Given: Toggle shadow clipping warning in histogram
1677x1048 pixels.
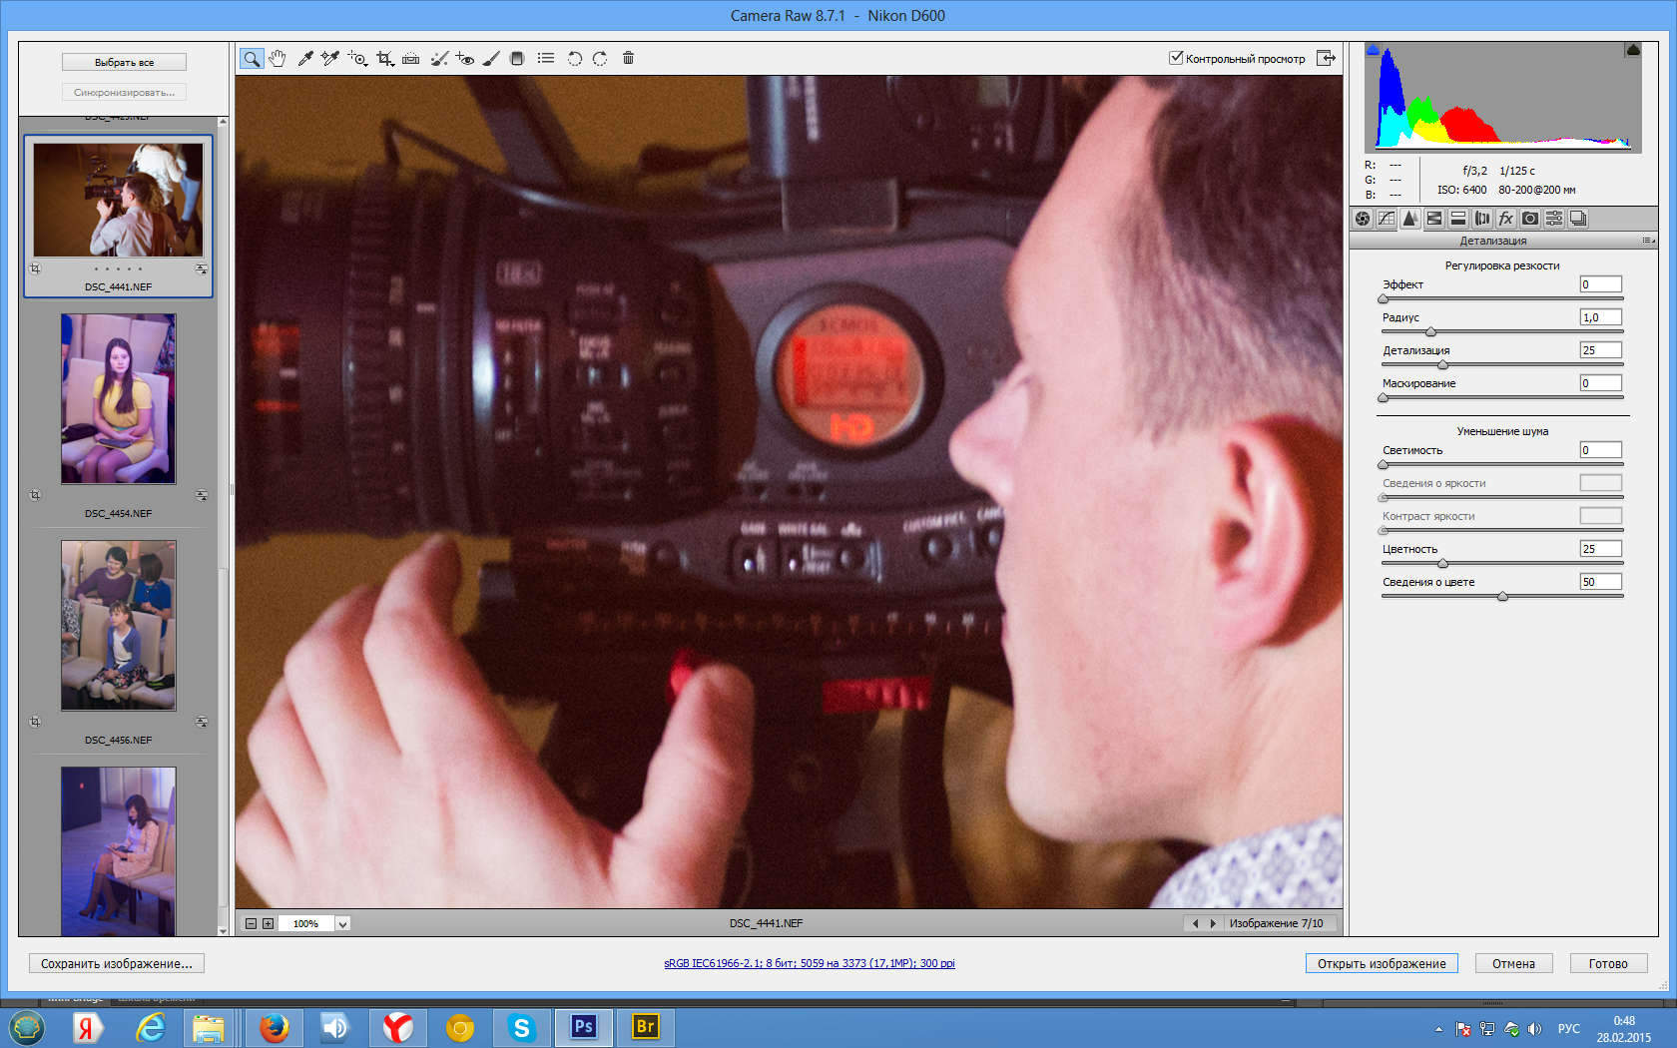Looking at the screenshot, I should (x=1373, y=49).
